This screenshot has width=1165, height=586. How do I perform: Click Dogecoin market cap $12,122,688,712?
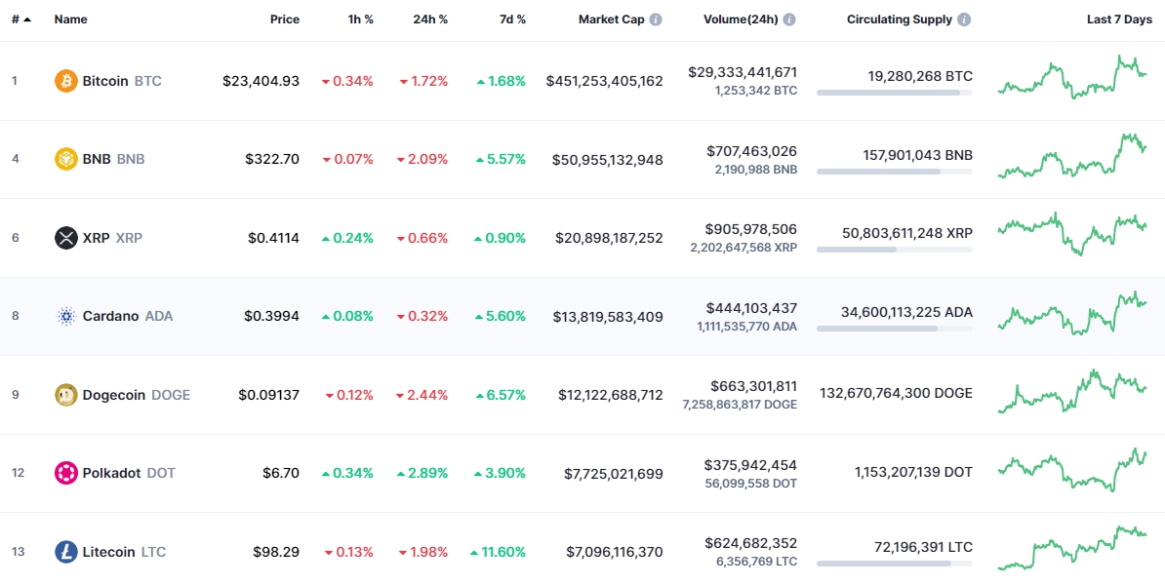(611, 395)
